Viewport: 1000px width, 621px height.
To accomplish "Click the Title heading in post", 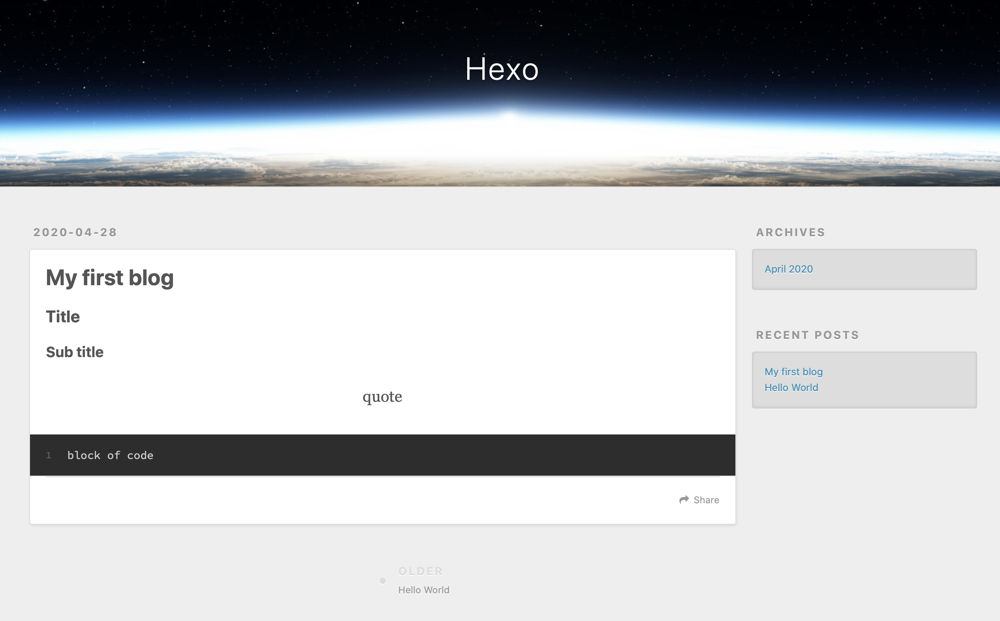I will pos(63,317).
